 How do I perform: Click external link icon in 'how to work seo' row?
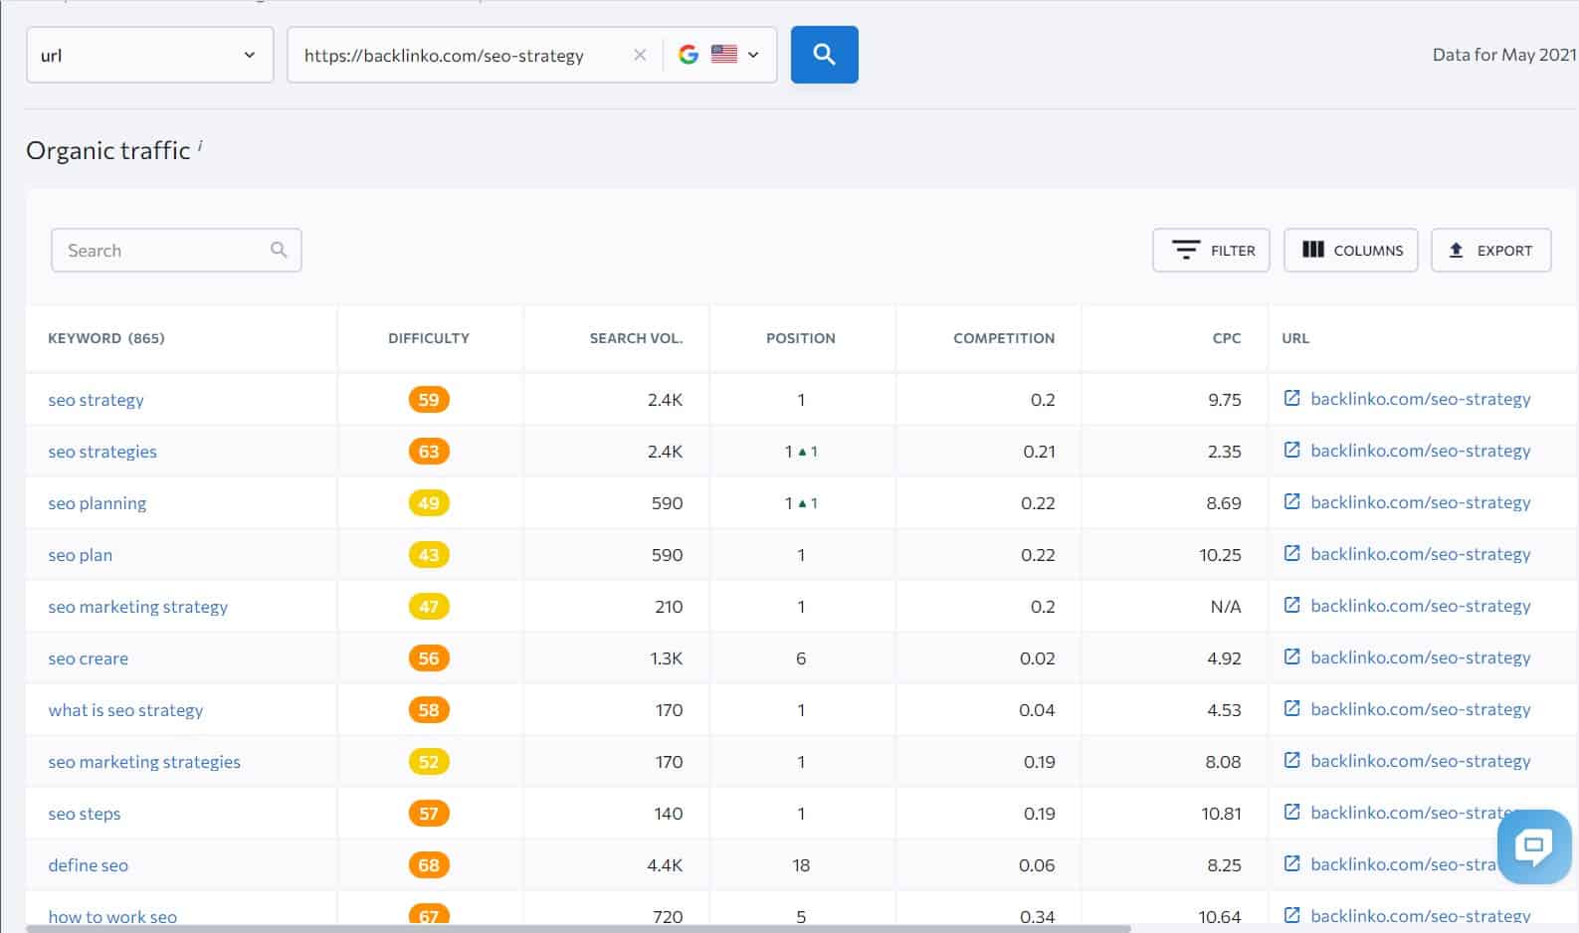point(1291,915)
